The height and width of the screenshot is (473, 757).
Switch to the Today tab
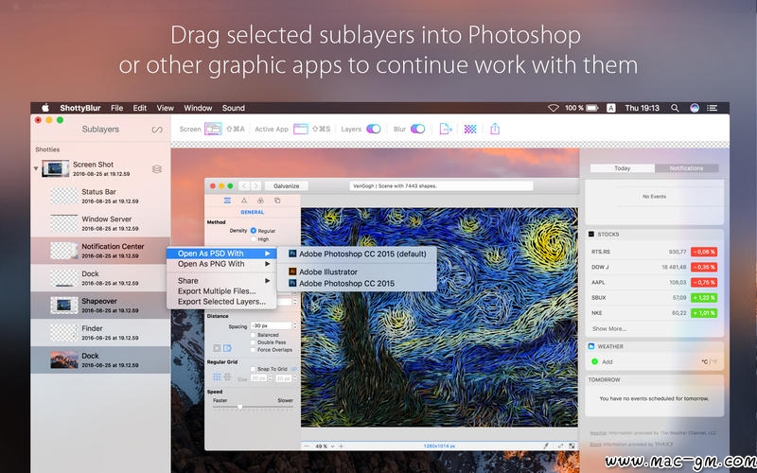[623, 168]
